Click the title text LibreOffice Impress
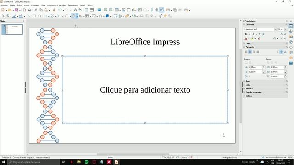Image resolution: width=294 pixels, height=165 pixels. coord(145,42)
